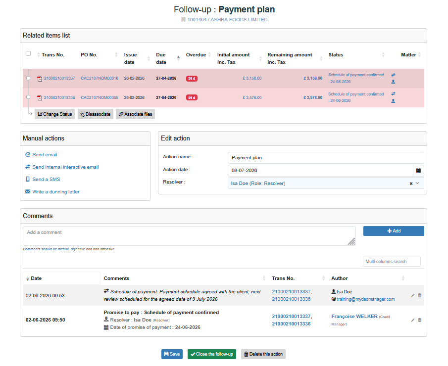Open PDF icon for transaction 21000210013337
This screenshot has height=366, width=448.
click(x=40, y=79)
